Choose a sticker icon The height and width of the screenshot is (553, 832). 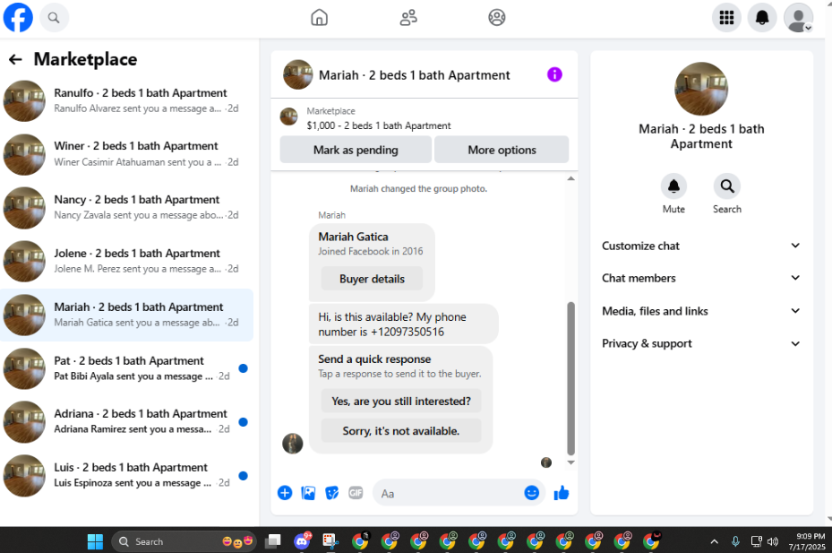332,493
